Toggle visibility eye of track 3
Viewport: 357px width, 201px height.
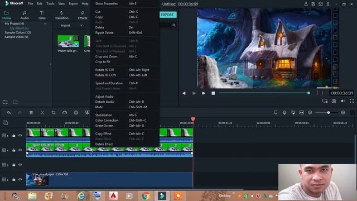[x=20, y=165]
